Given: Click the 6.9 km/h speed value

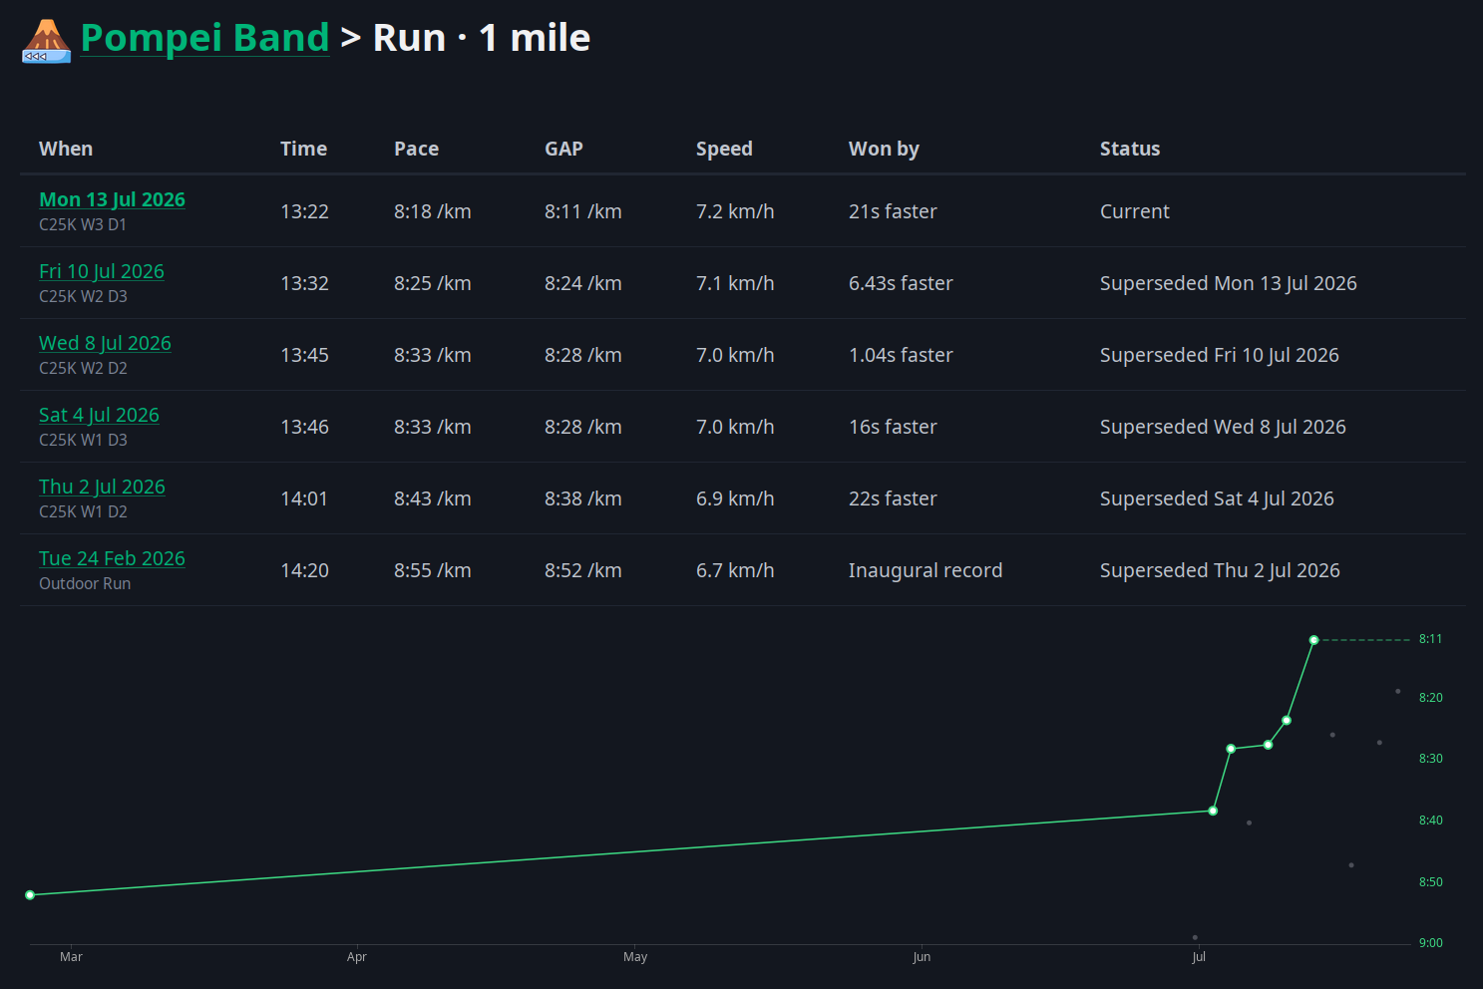Looking at the screenshot, I should point(735,498).
